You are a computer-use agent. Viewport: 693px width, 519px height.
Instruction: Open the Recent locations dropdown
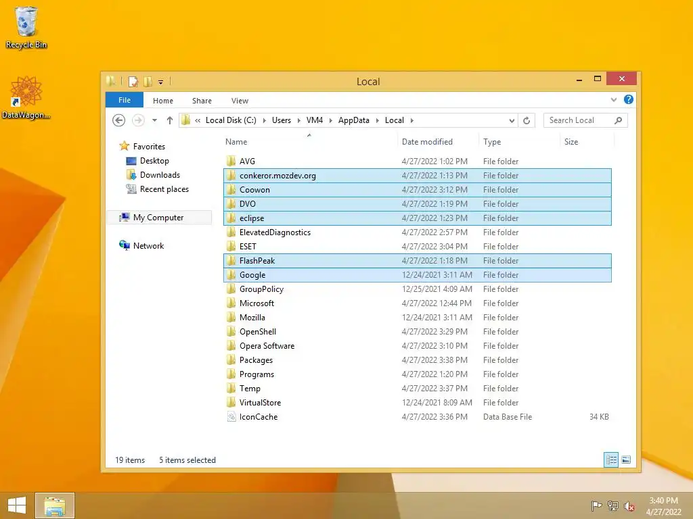(x=155, y=120)
